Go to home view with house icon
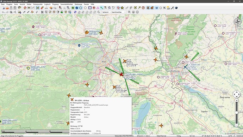243x137 pixels. pos(25,8)
